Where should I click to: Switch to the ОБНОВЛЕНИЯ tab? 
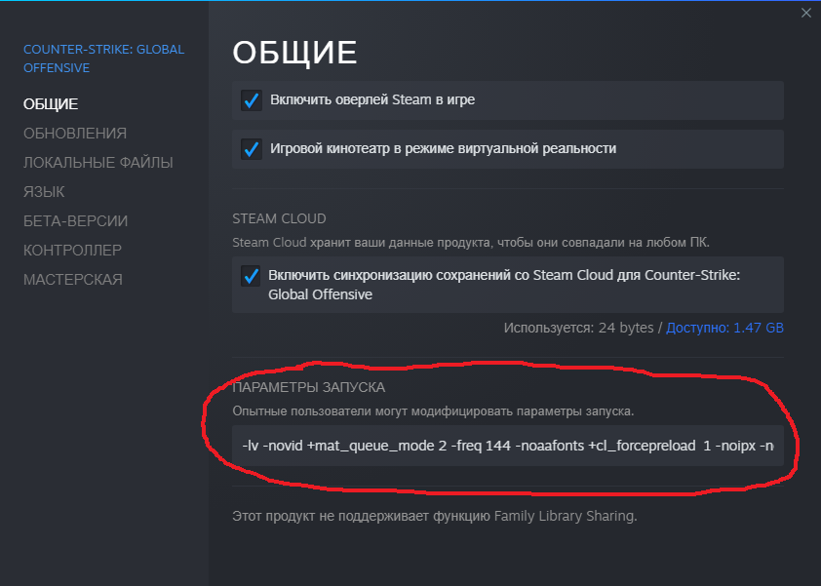(76, 133)
